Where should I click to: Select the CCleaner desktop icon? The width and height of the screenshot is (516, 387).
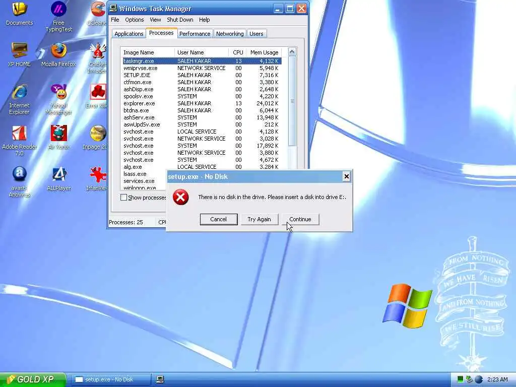[98, 13]
